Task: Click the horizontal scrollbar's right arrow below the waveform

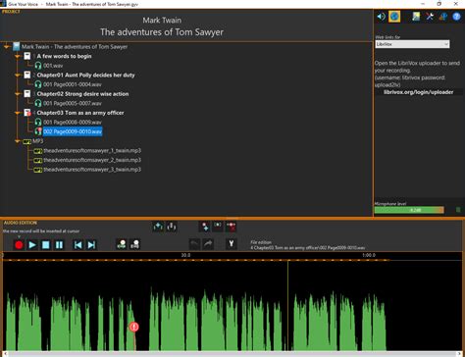Action: click(460, 354)
